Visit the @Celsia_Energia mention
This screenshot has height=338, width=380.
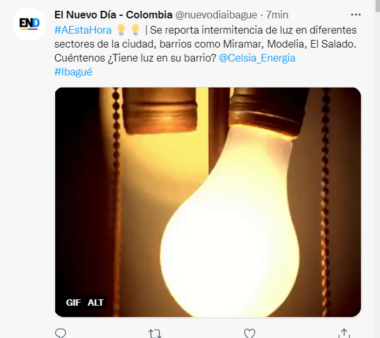[257, 58]
